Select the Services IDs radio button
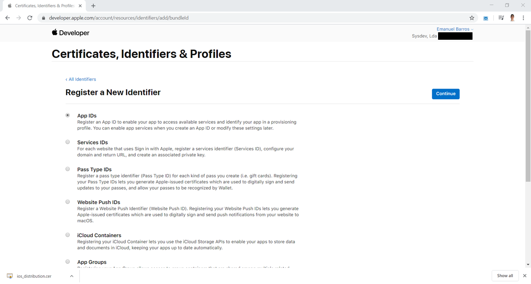The height and width of the screenshot is (284, 531). 68,142
